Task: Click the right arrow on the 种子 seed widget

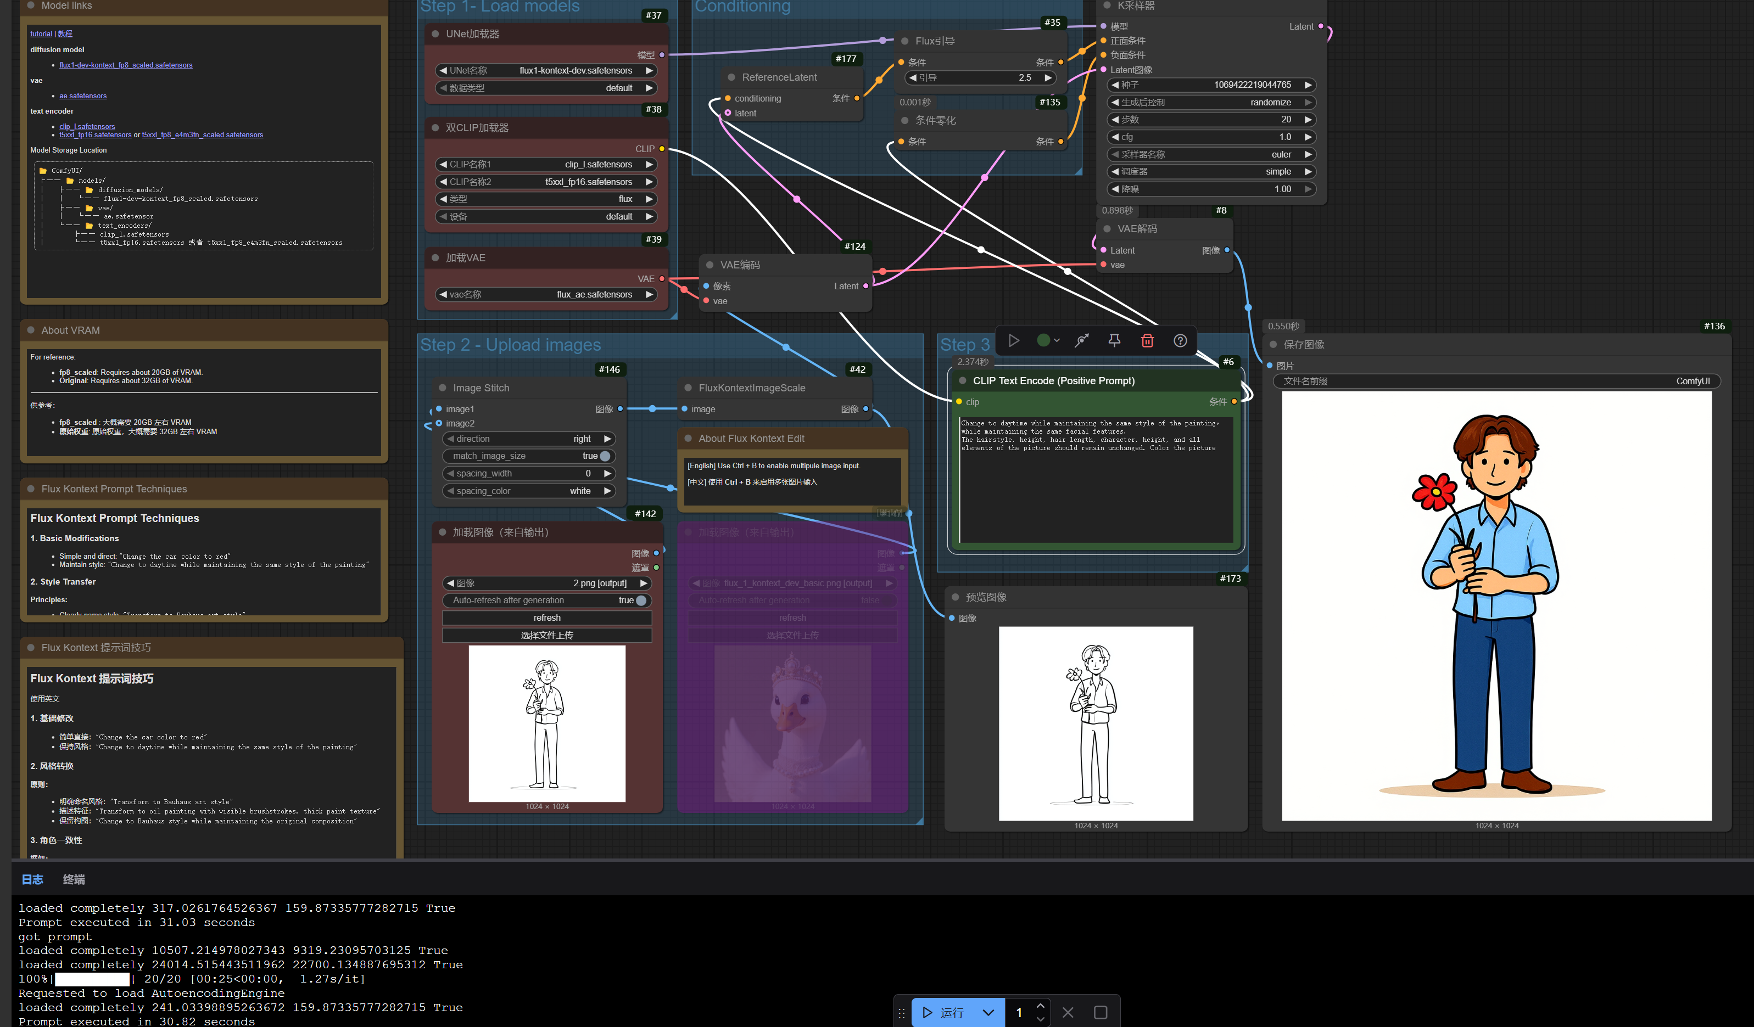Action: (1308, 85)
